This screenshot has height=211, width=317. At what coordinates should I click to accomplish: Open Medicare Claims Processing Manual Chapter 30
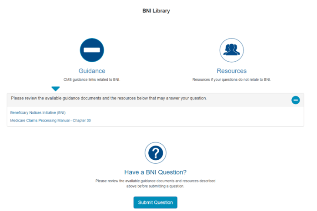pos(50,120)
